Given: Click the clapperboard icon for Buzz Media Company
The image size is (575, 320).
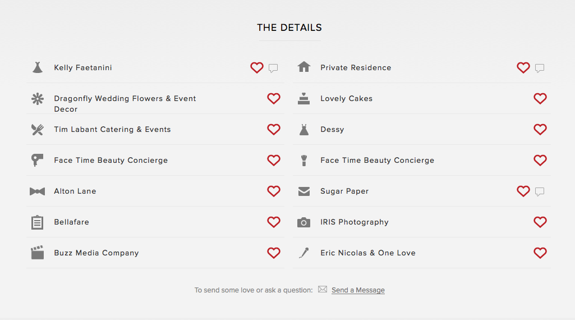Looking at the screenshot, I should click(x=38, y=253).
